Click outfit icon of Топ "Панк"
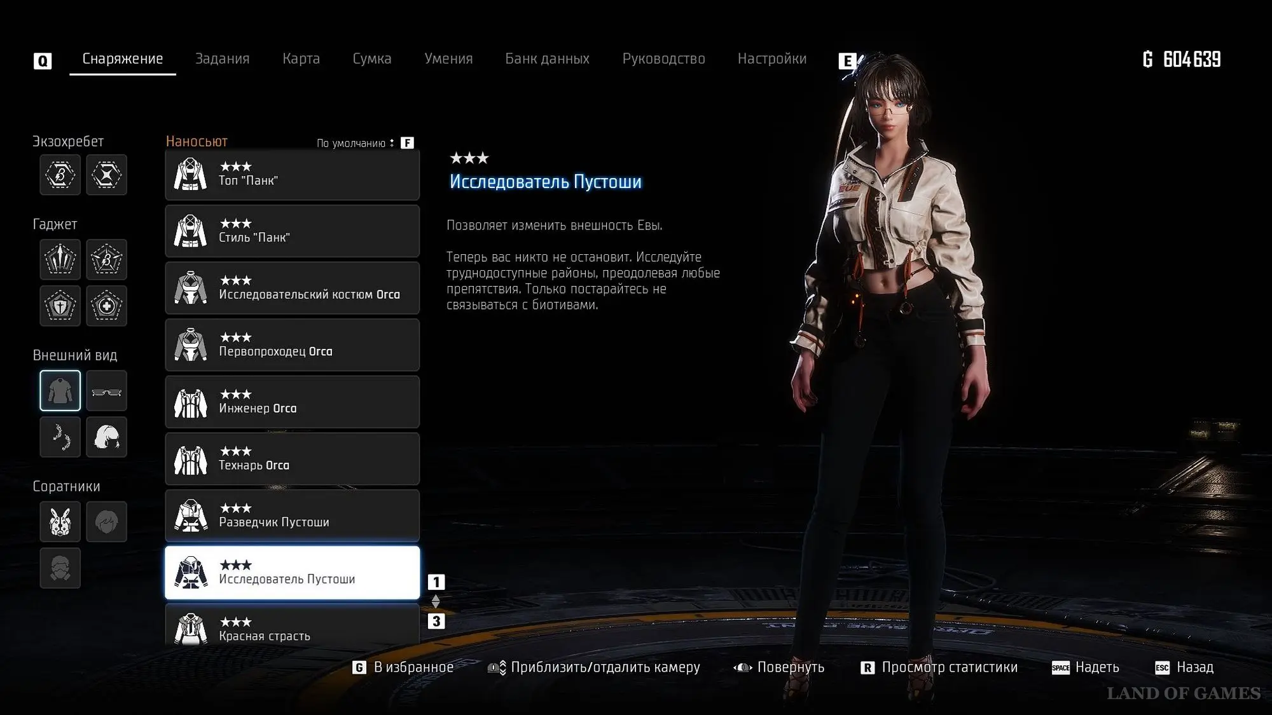 (x=191, y=174)
